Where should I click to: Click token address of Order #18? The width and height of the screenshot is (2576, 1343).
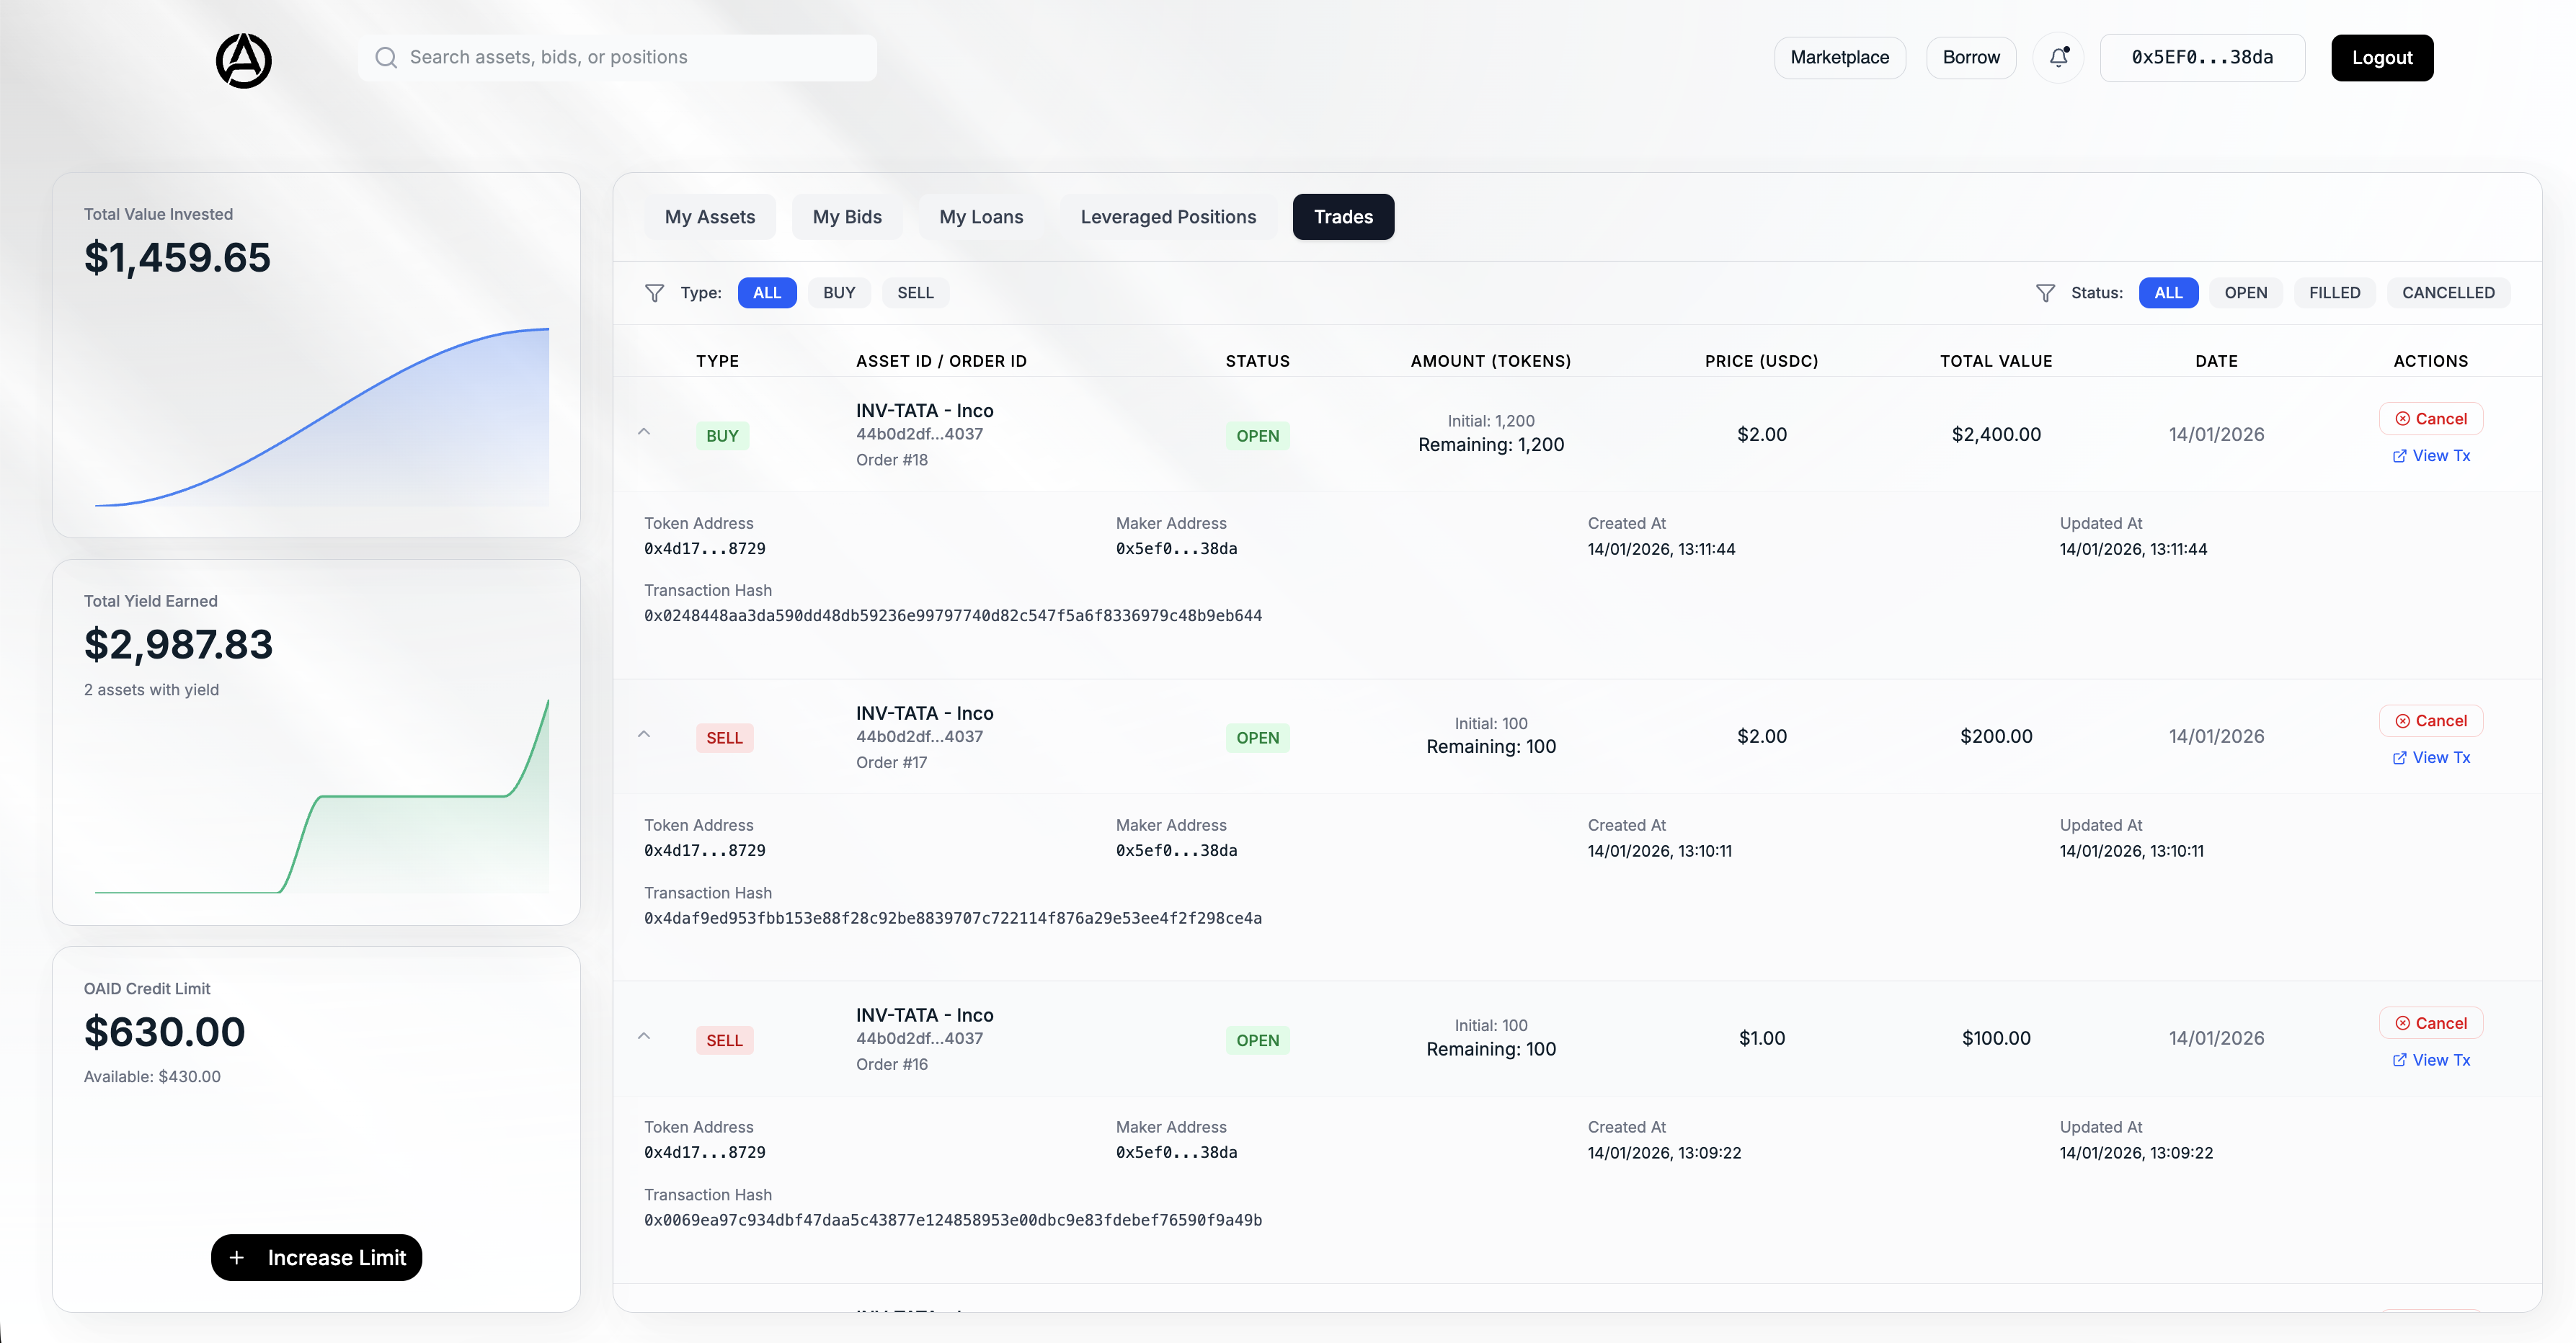705,549
